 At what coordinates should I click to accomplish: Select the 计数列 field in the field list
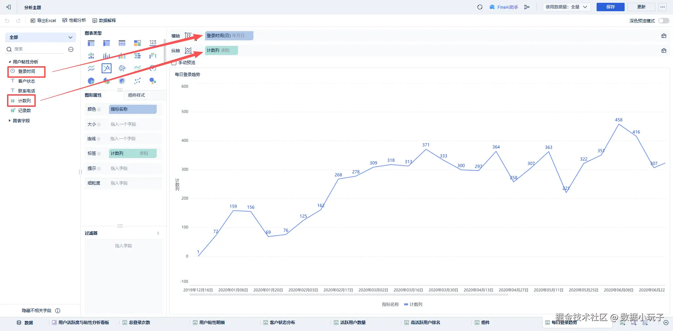click(25, 101)
